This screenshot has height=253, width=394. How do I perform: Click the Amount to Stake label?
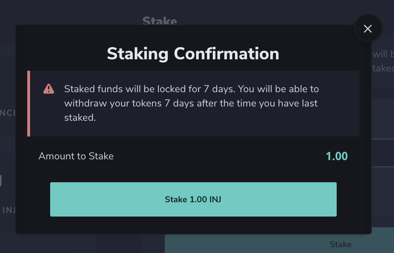[x=76, y=156]
